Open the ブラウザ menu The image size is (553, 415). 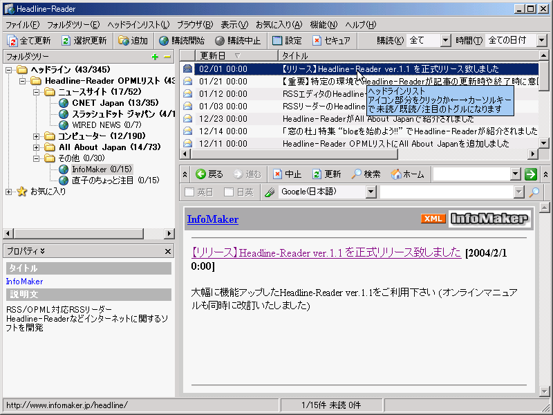(195, 25)
